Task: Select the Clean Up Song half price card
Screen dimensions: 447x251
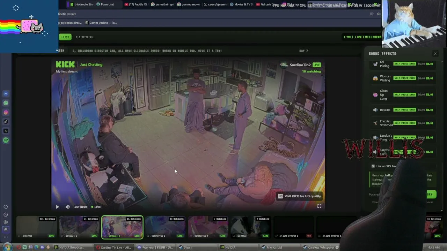Action: point(405,94)
